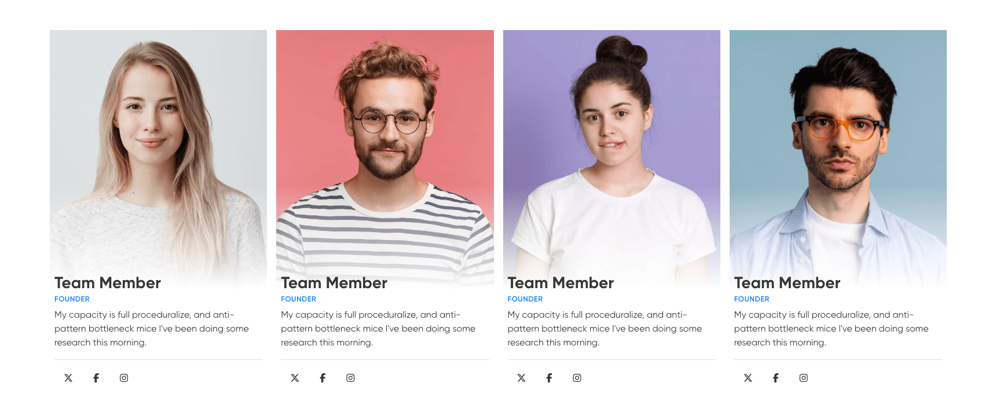The image size is (996, 412).
Task: Click the first card's Team Member heading
Action: tap(108, 283)
